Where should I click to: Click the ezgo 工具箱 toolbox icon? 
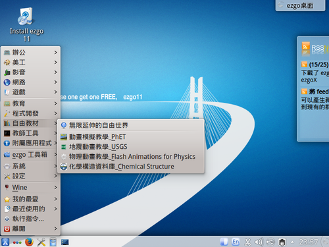pos(7,155)
